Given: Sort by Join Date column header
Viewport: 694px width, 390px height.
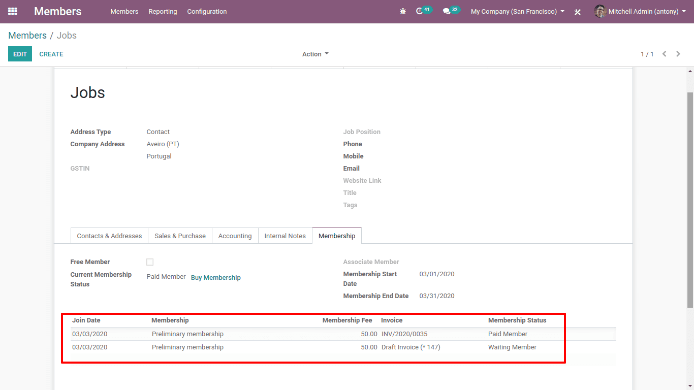Looking at the screenshot, I should (86, 320).
